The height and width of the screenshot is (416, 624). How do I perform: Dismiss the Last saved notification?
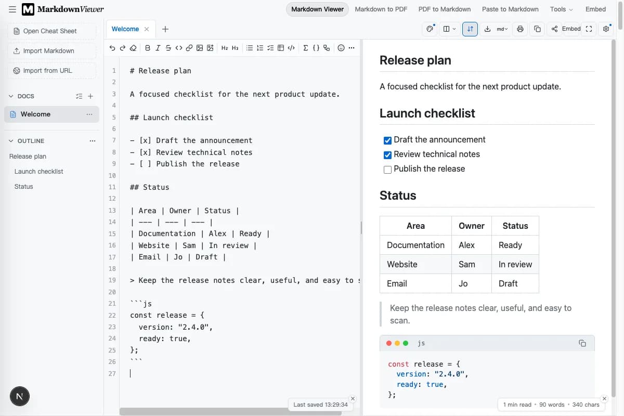353,399
